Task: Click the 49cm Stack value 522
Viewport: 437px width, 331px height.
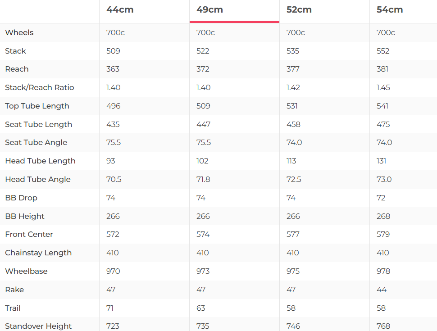Action: [203, 51]
